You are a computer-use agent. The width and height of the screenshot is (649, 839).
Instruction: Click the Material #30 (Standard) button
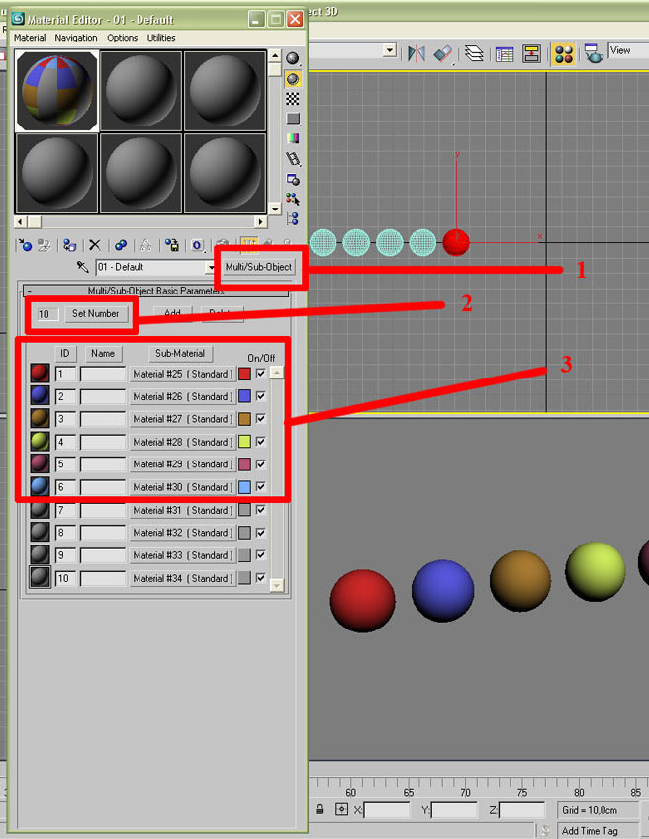pos(183,487)
